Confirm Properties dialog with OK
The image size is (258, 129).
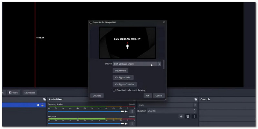[x=148, y=95]
